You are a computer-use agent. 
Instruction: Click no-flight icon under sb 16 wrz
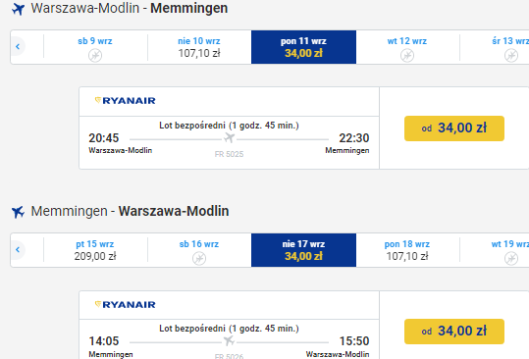[199, 259]
